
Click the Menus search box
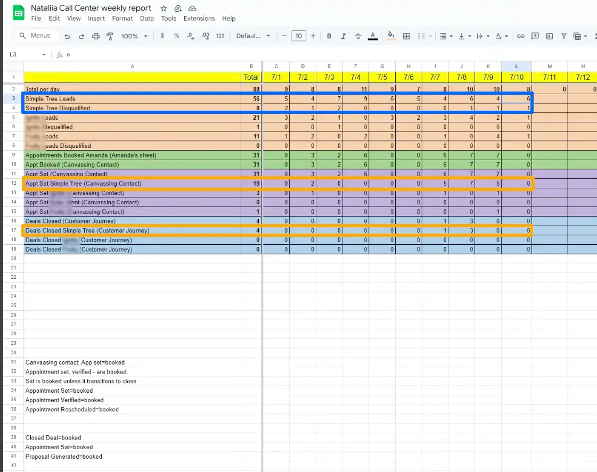tap(35, 36)
